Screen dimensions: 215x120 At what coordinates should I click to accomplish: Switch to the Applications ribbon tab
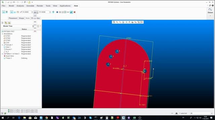point(65,6)
